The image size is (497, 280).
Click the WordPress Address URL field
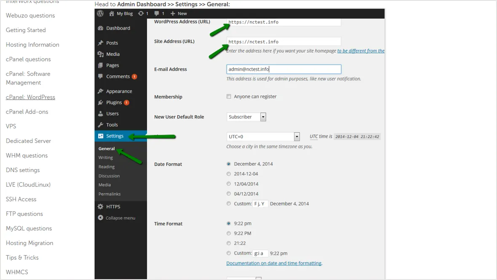pos(284,22)
